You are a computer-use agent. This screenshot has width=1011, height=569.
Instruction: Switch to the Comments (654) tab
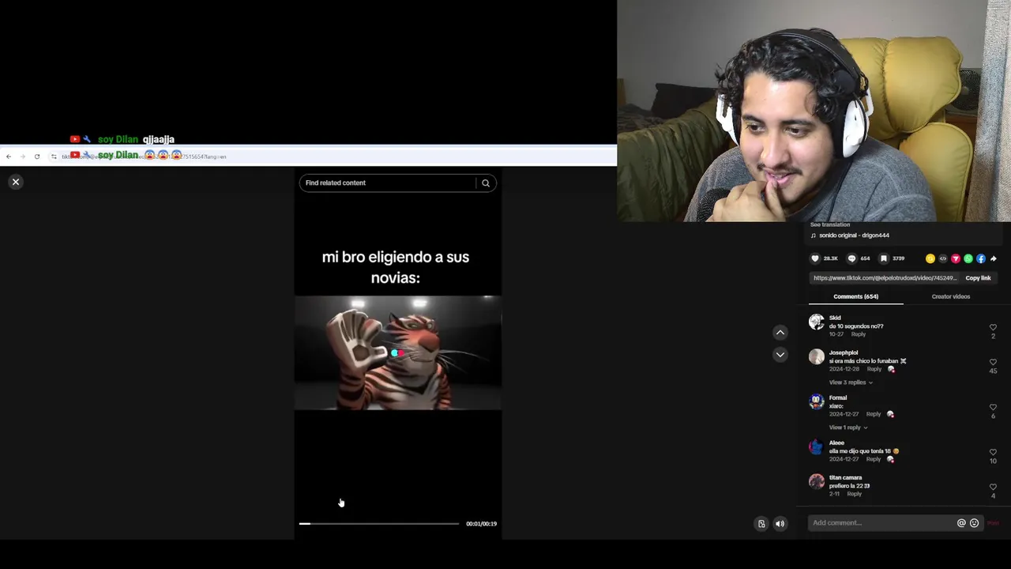pyautogui.click(x=855, y=296)
